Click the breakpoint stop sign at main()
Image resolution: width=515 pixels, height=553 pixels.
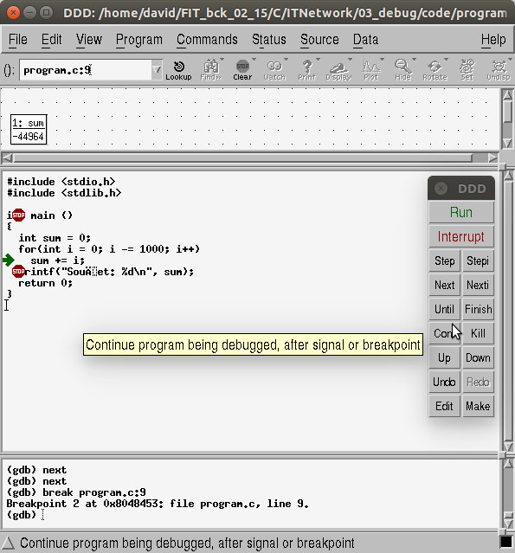(18, 215)
